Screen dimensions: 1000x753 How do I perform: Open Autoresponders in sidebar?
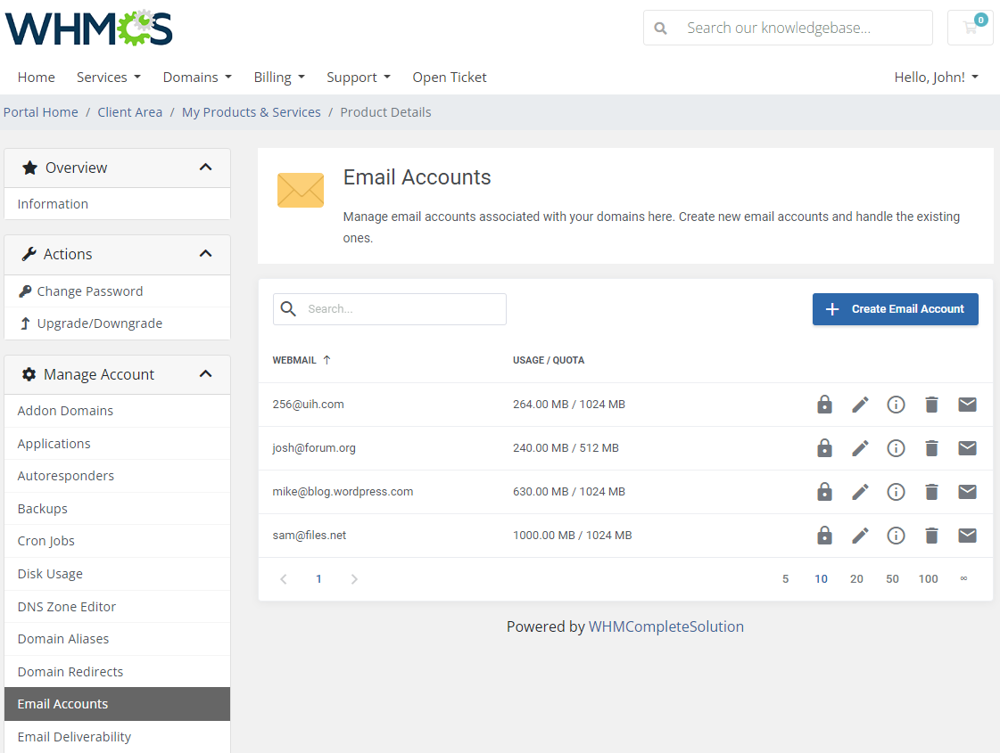click(x=118, y=476)
